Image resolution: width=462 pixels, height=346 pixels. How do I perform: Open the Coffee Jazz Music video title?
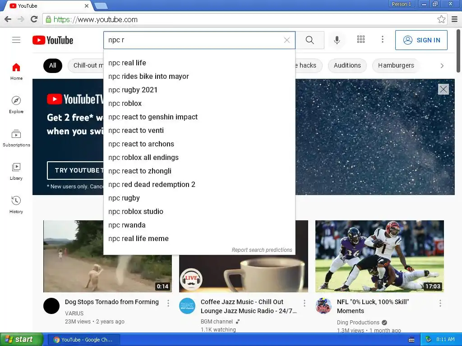(249, 306)
